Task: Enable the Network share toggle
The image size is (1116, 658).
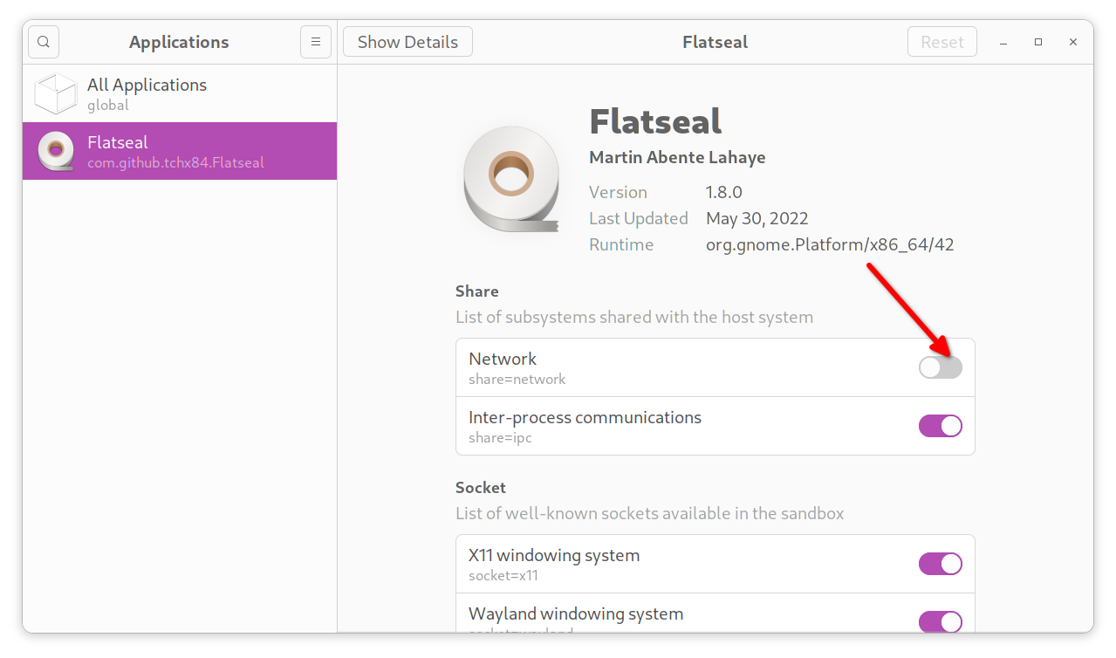Action: click(941, 367)
